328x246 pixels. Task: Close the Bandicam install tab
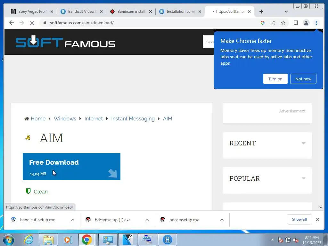pos(151,12)
